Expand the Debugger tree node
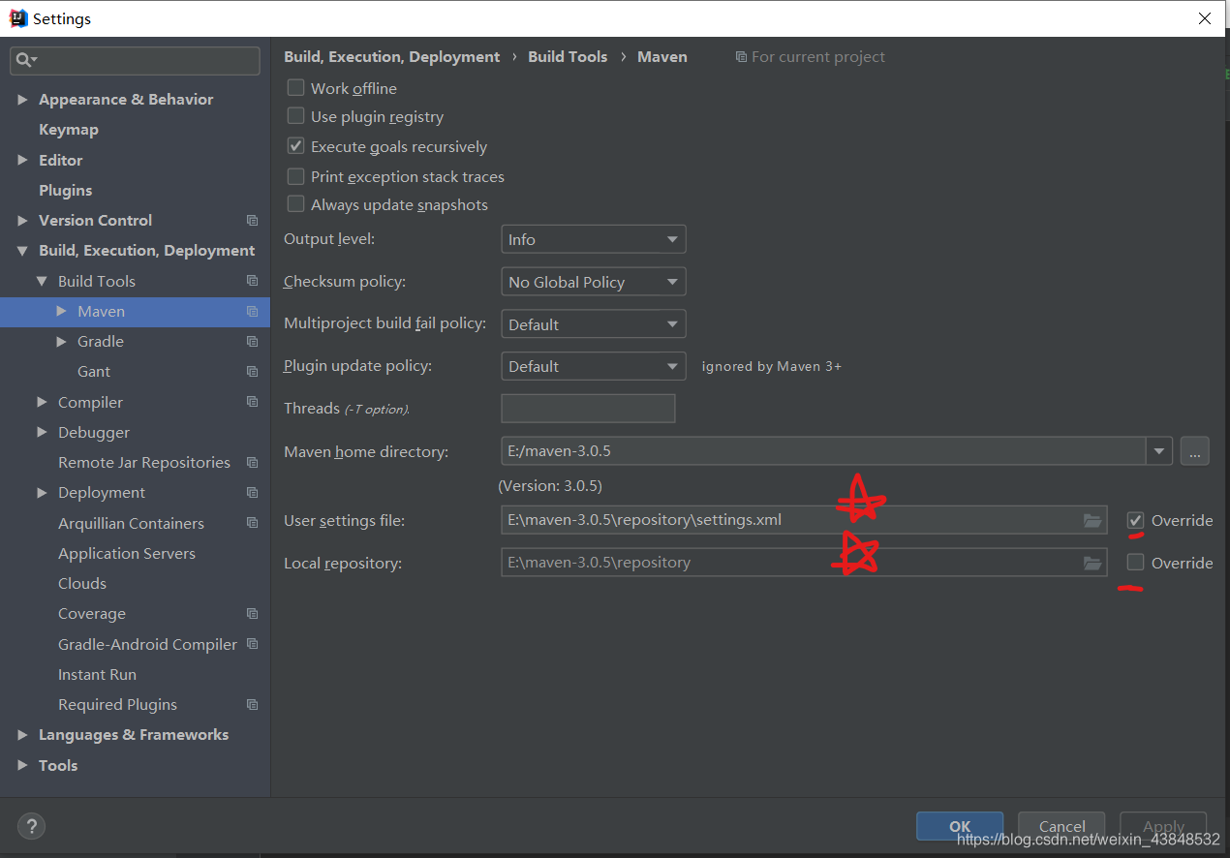The width and height of the screenshot is (1230, 858). (42, 432)
